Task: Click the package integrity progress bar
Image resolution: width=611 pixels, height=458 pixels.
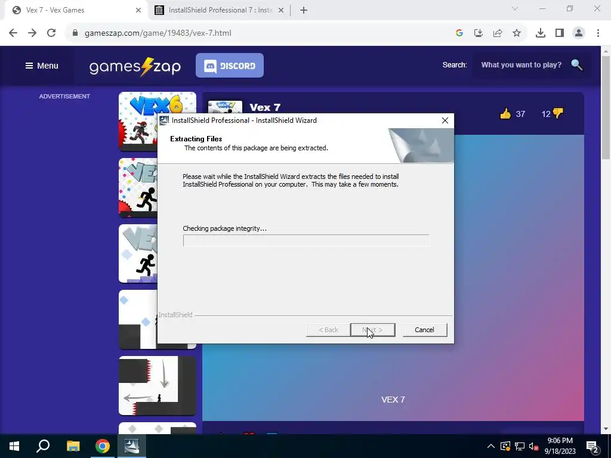Action: [306, 240]
